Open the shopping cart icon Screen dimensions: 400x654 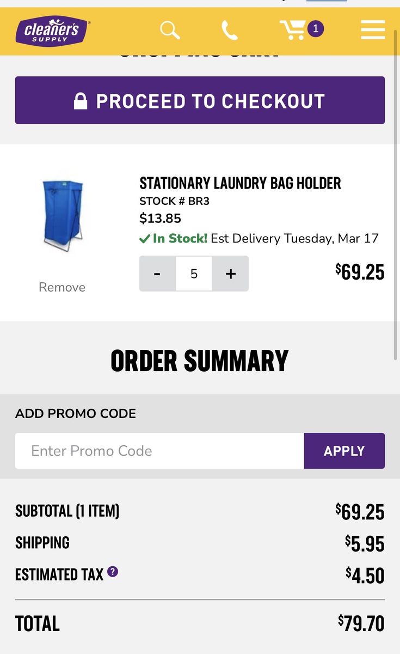[294, 30]
